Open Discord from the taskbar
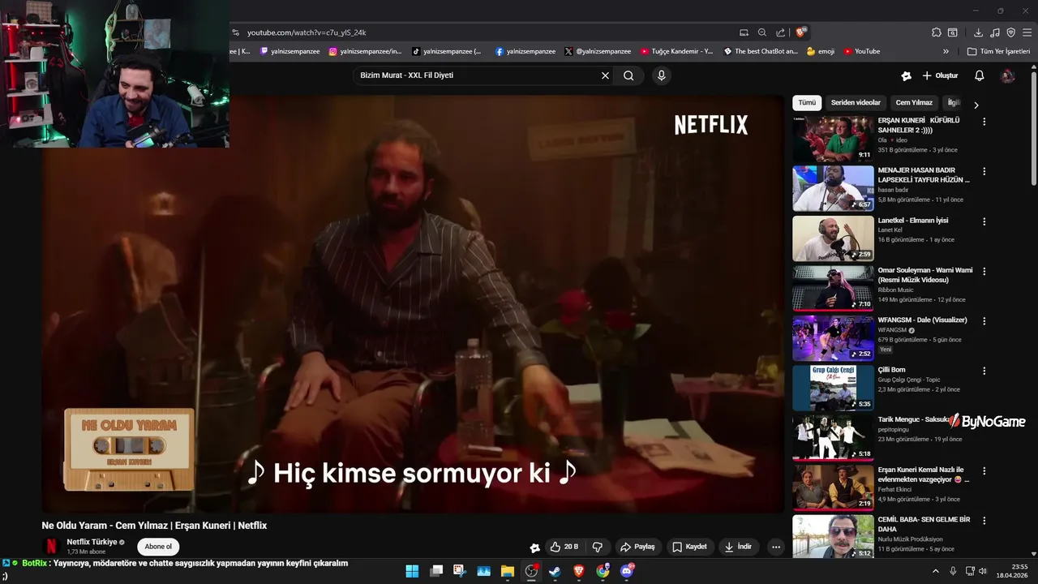 point(626,571)
